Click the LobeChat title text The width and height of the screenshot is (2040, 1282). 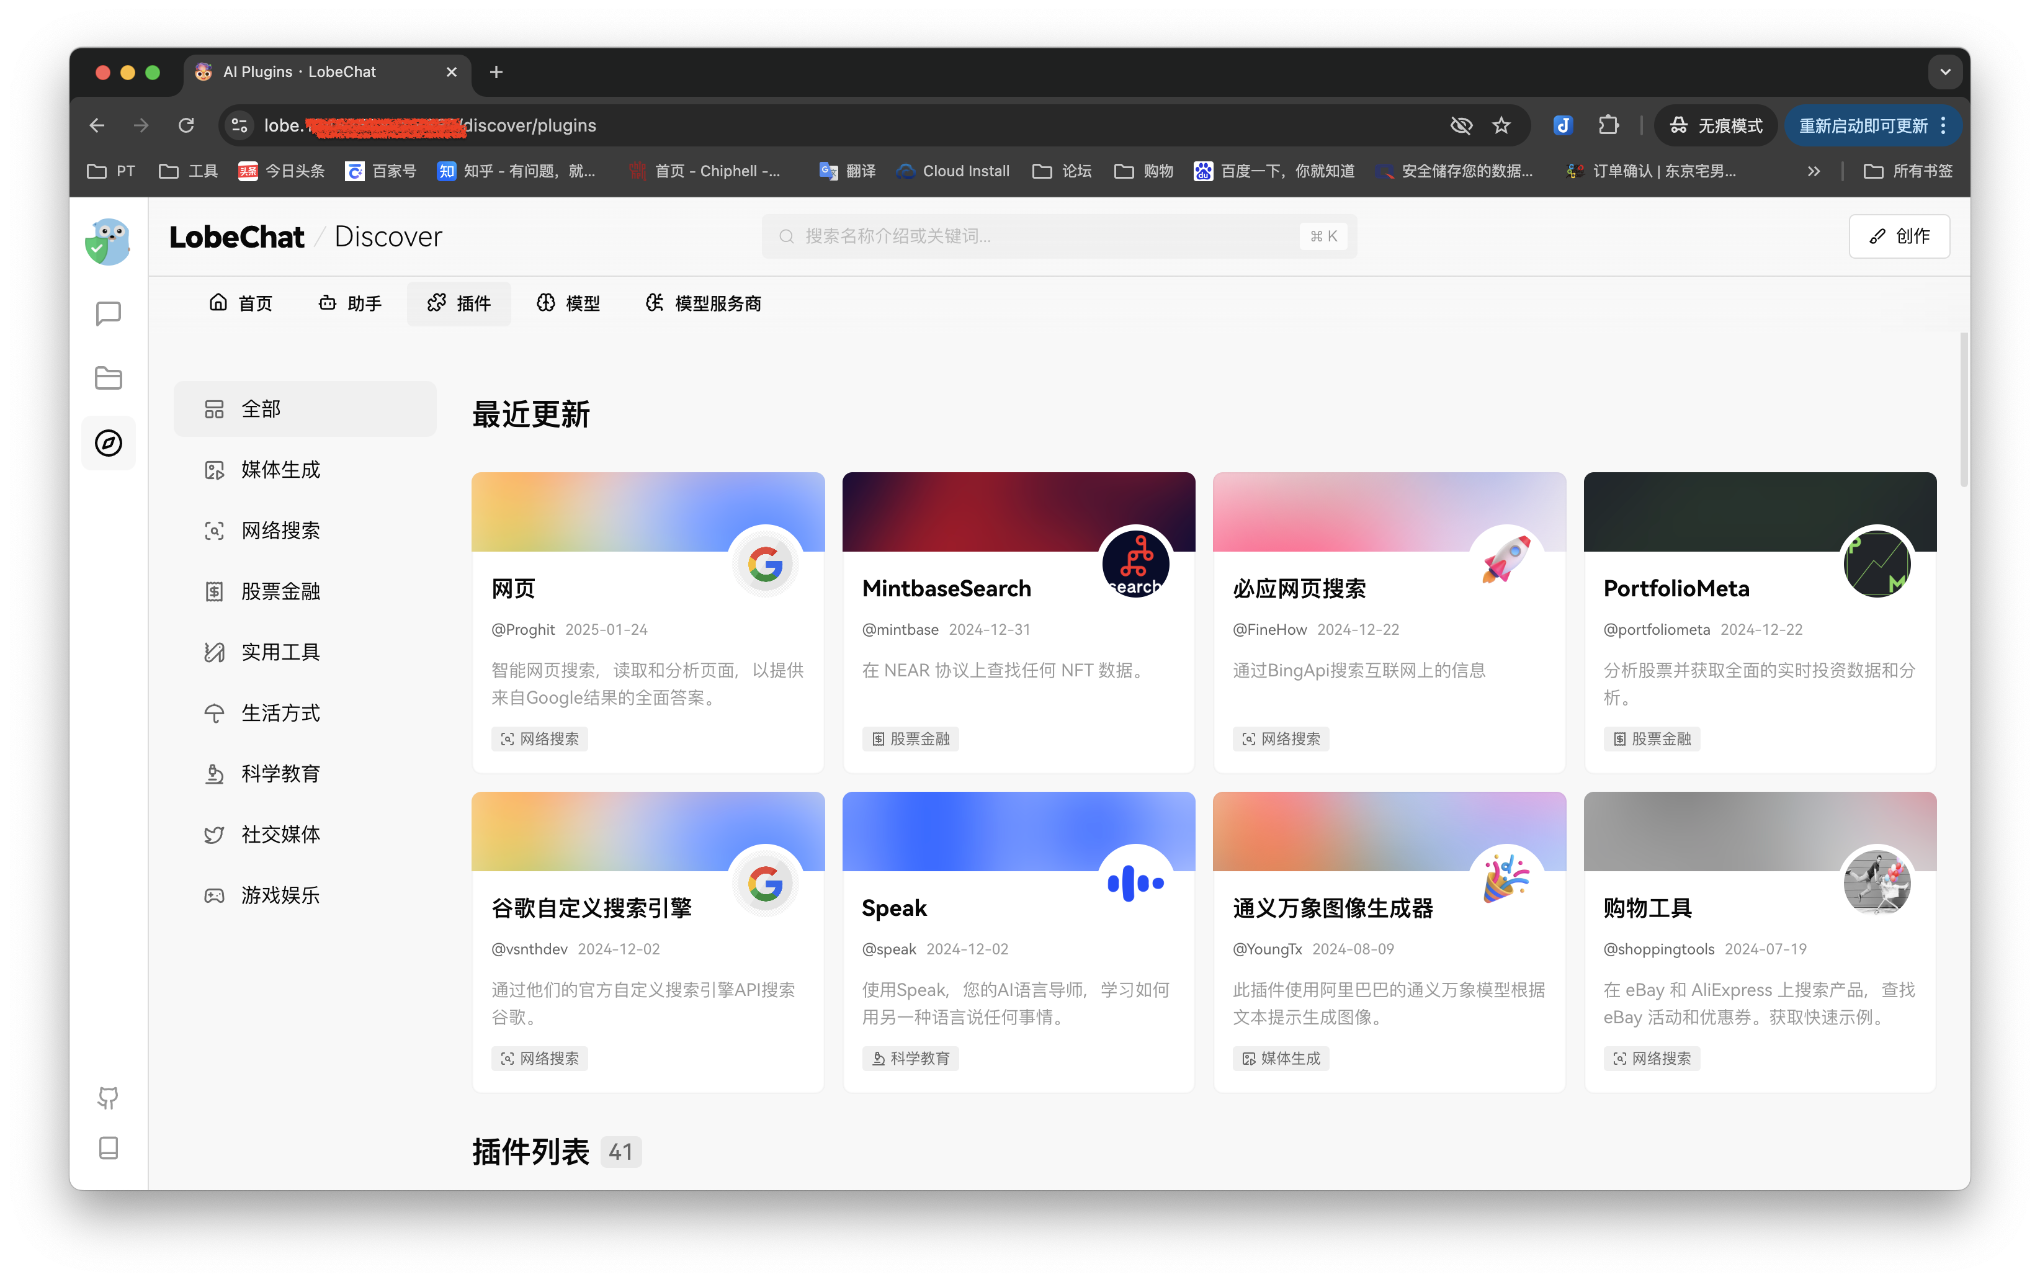pyautogui.click(x=236, y=236)
